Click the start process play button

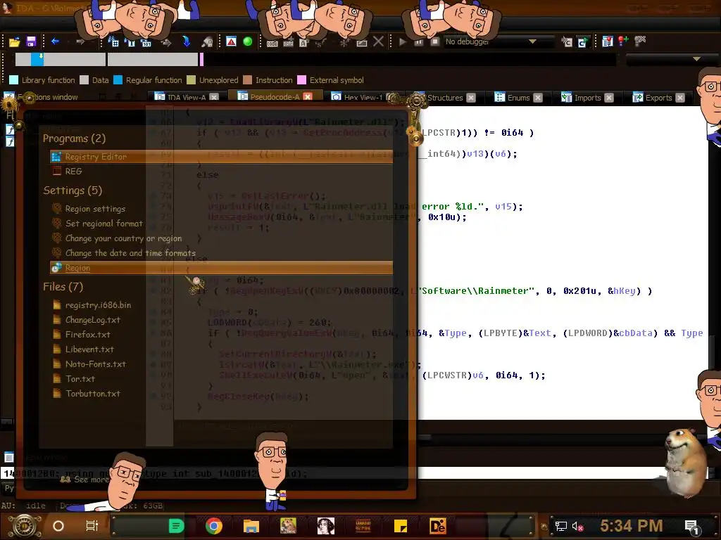click(403, 41)
